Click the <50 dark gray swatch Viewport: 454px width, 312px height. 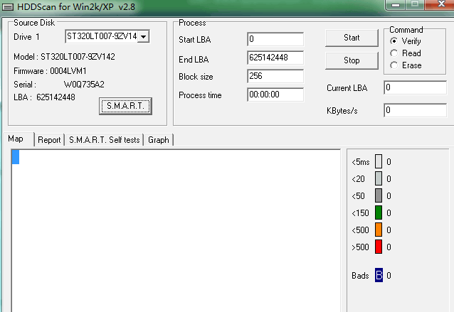(379, 195)
